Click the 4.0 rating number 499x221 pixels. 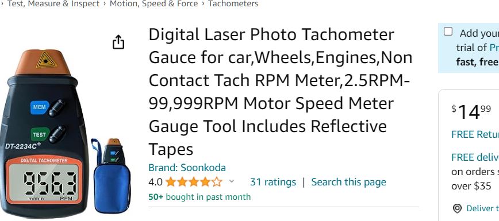click(155, 182)
